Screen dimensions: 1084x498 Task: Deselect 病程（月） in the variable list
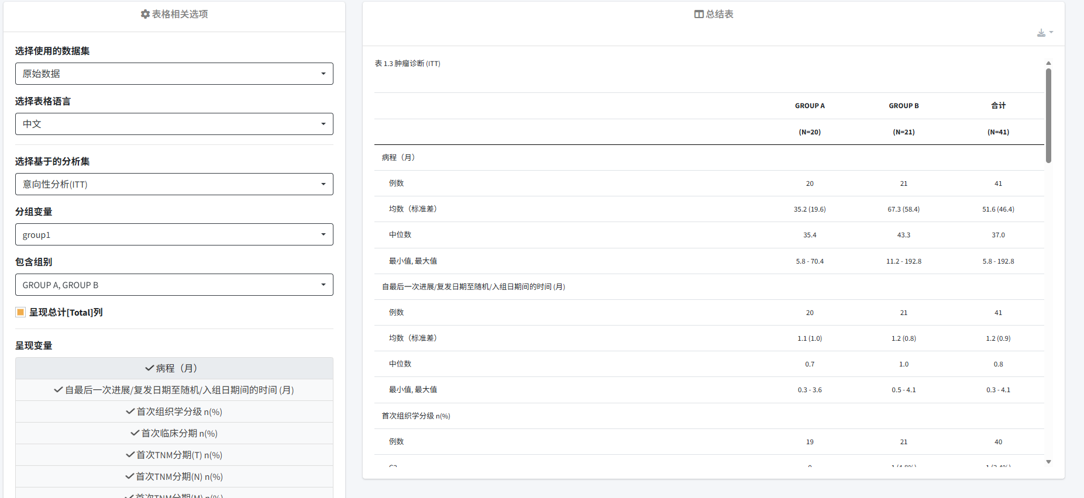[x=174, y=368]
